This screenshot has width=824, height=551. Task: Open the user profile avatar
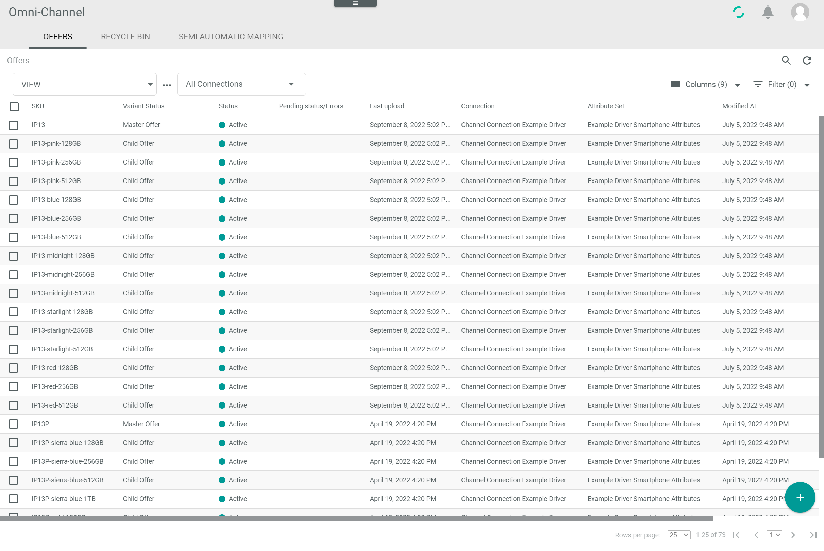point(800,12)
